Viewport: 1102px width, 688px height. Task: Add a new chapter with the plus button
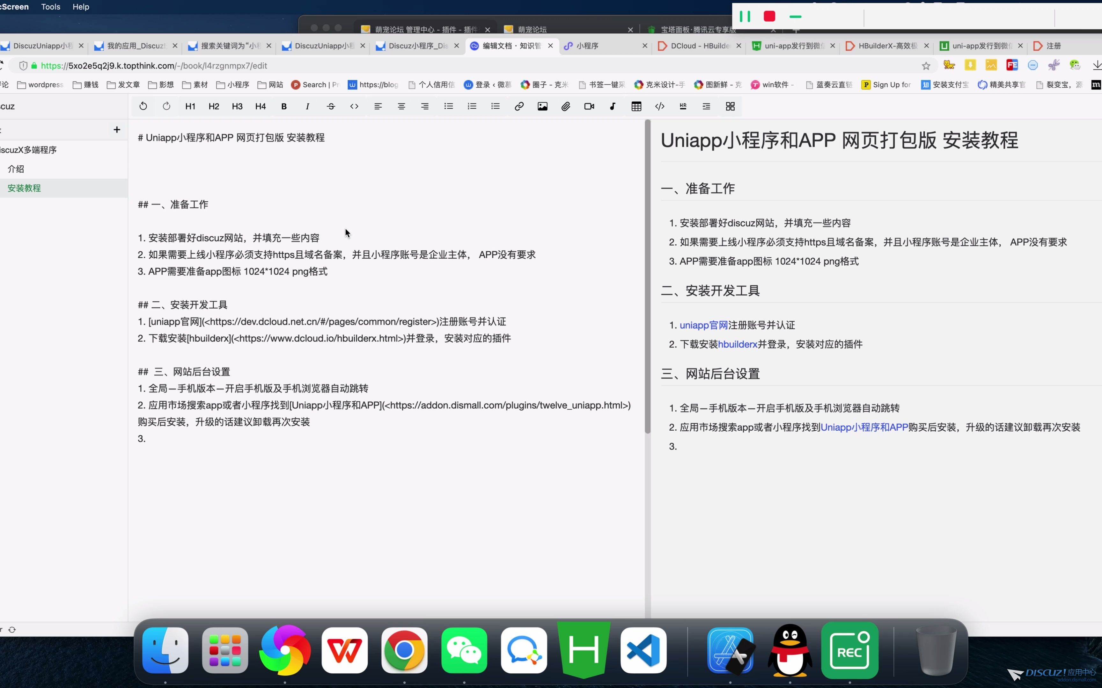[117, 130]
